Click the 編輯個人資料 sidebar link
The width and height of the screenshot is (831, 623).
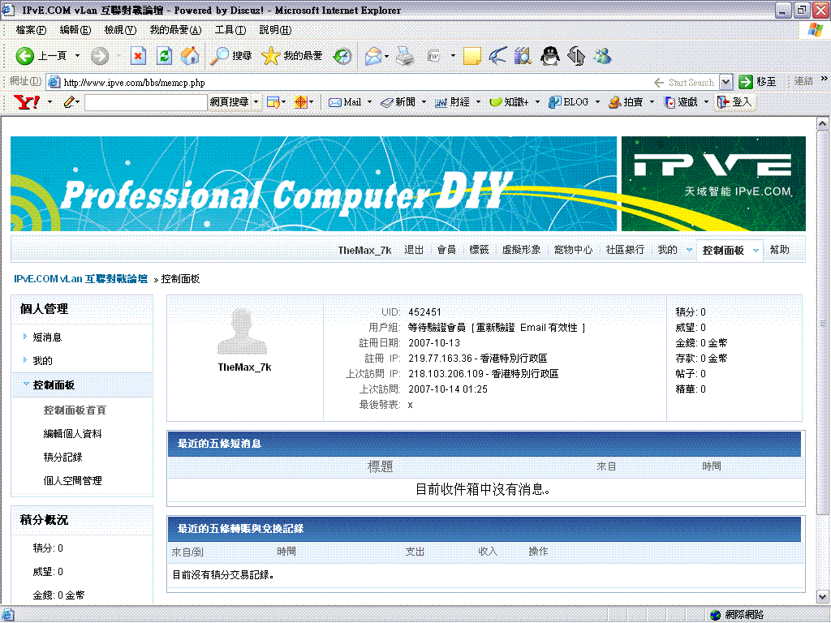72,434
